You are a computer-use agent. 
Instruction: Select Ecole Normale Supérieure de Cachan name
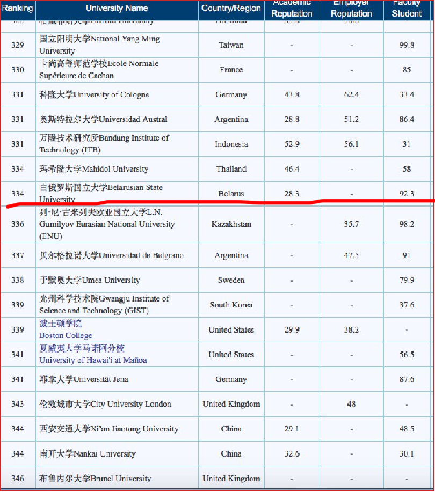(x=99, y=70)
